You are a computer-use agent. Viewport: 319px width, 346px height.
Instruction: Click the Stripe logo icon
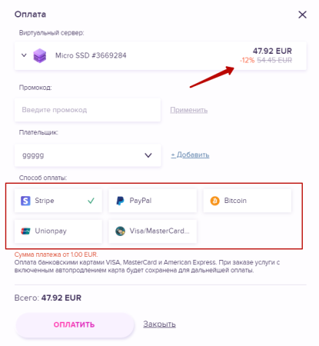click(x=25, y=201)
